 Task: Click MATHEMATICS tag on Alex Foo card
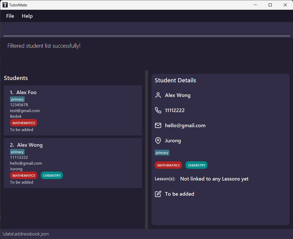(24, 123)
